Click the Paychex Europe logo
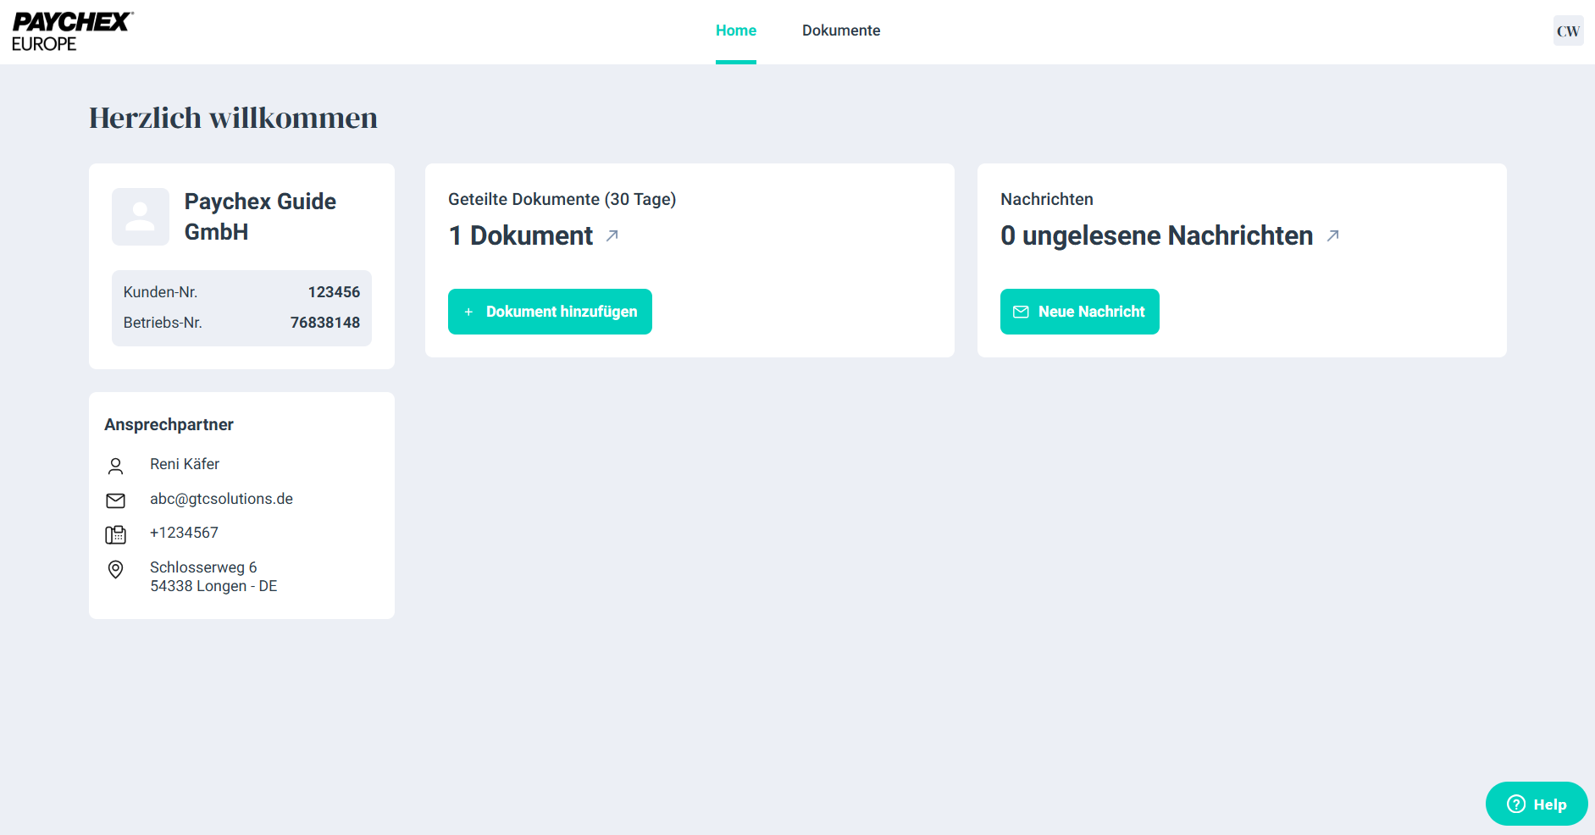 [x=72, y=31]
